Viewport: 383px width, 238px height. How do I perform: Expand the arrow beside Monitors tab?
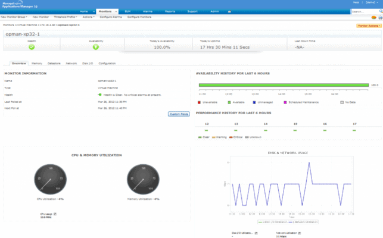tap(116, 11)
